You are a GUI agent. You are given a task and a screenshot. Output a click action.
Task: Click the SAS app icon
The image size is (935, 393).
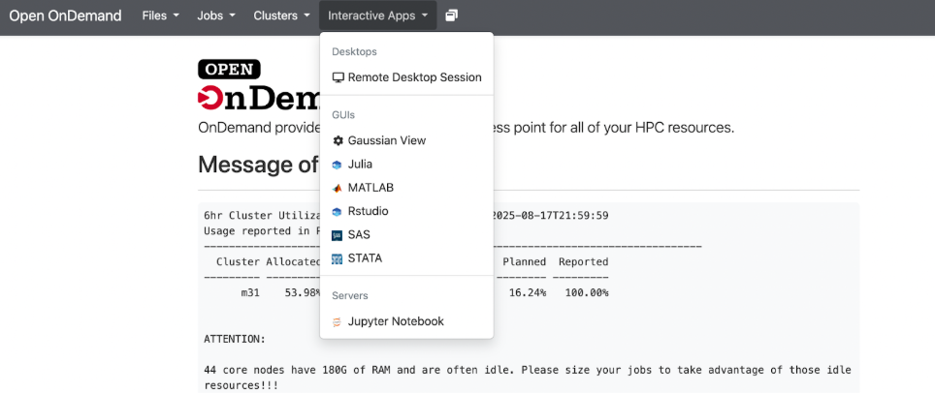pyautogui.click(x=338, y=235)
